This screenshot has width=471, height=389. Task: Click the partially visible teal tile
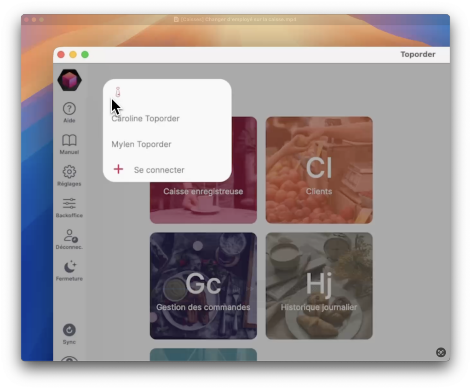203,354
